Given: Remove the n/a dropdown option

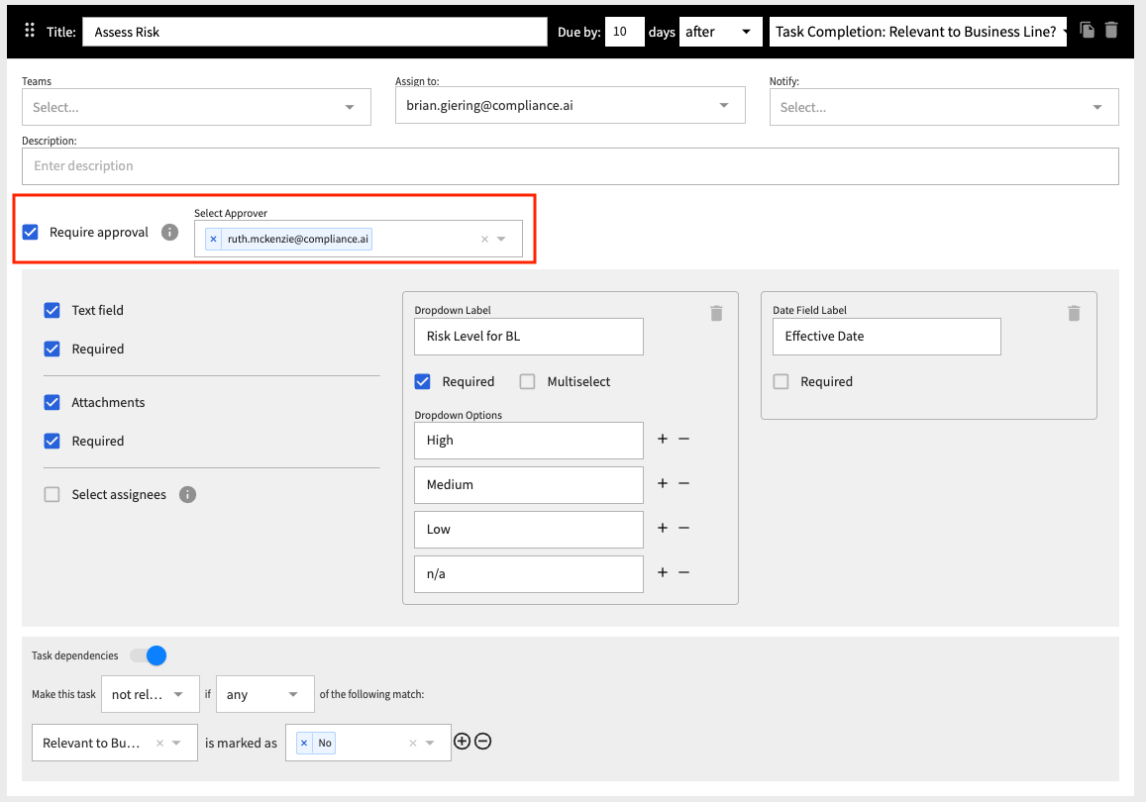Looking at the screenshot, I should click(683, 573).
